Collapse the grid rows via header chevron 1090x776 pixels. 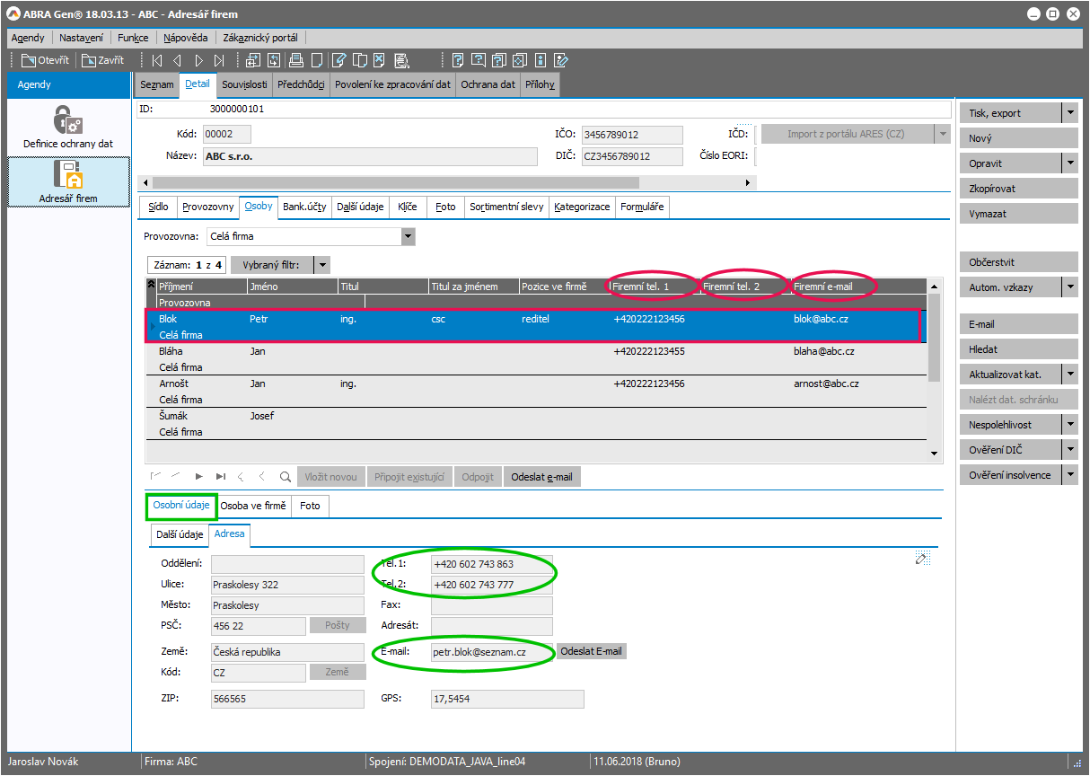151,286
